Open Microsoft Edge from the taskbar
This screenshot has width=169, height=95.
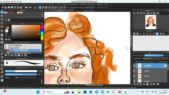[x=91, y=92]
